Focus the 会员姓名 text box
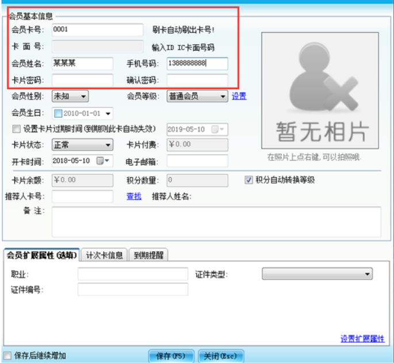This screenshot has height=363, width=394. pos(82,63)
